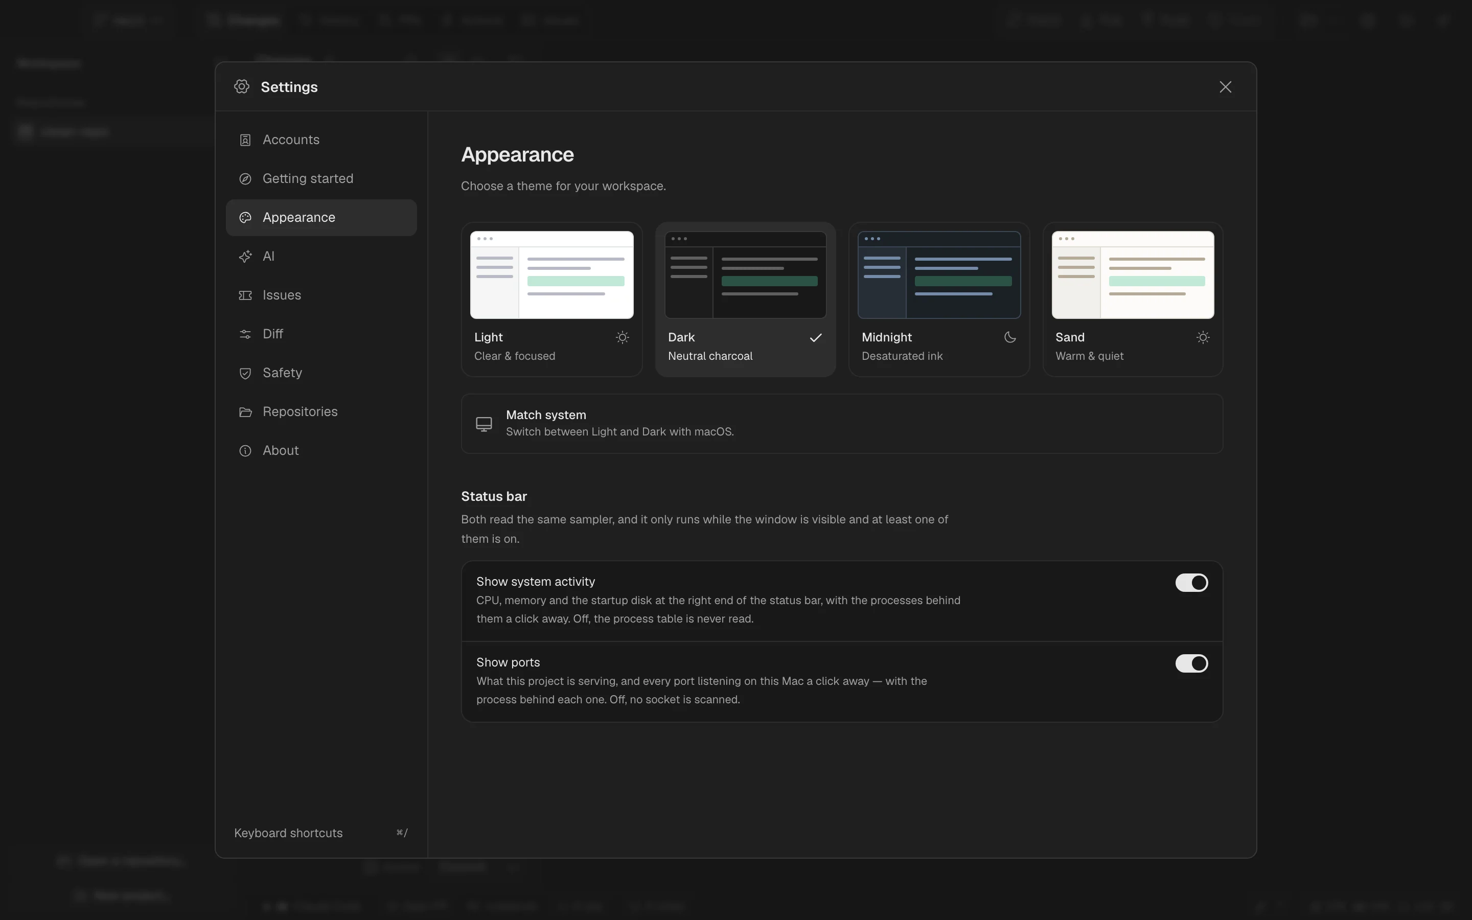Select the Appearance sidebar item
This screenshot has width=1472, height=920.
tap(321, 218)
